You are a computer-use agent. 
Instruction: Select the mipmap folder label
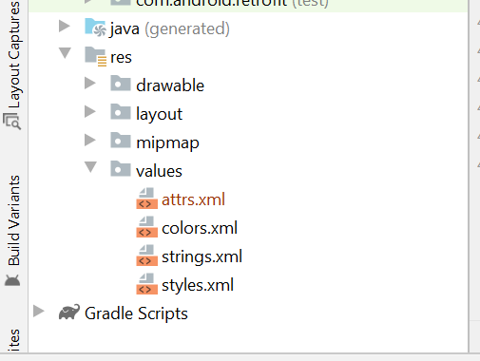pyautogui.click(x=167, y=143)
